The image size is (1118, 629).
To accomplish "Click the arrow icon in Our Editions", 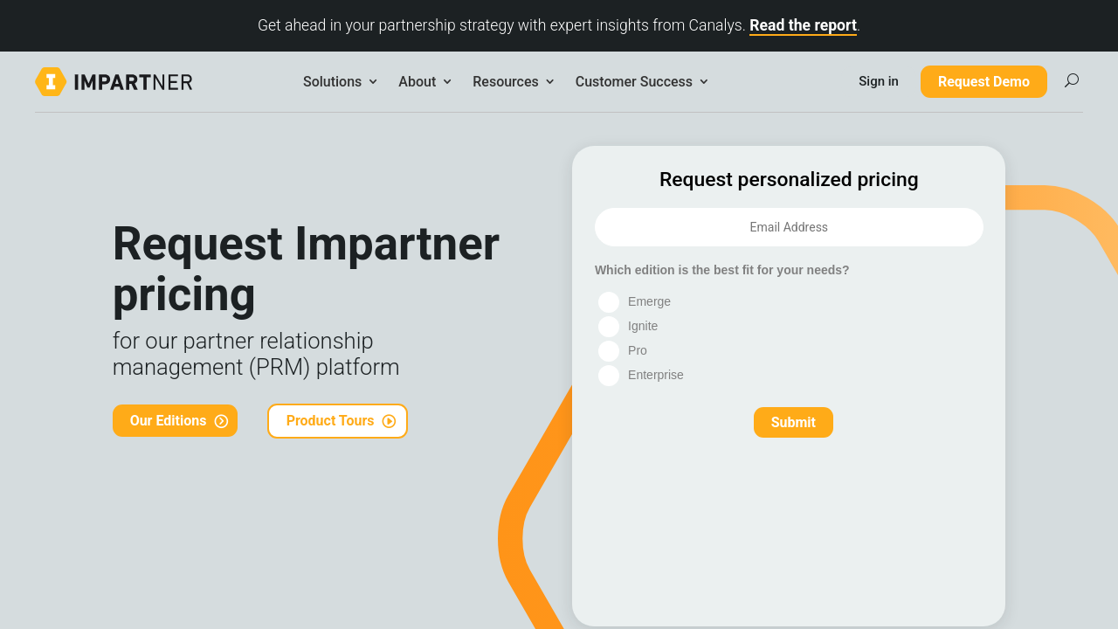I will (221, 421).
